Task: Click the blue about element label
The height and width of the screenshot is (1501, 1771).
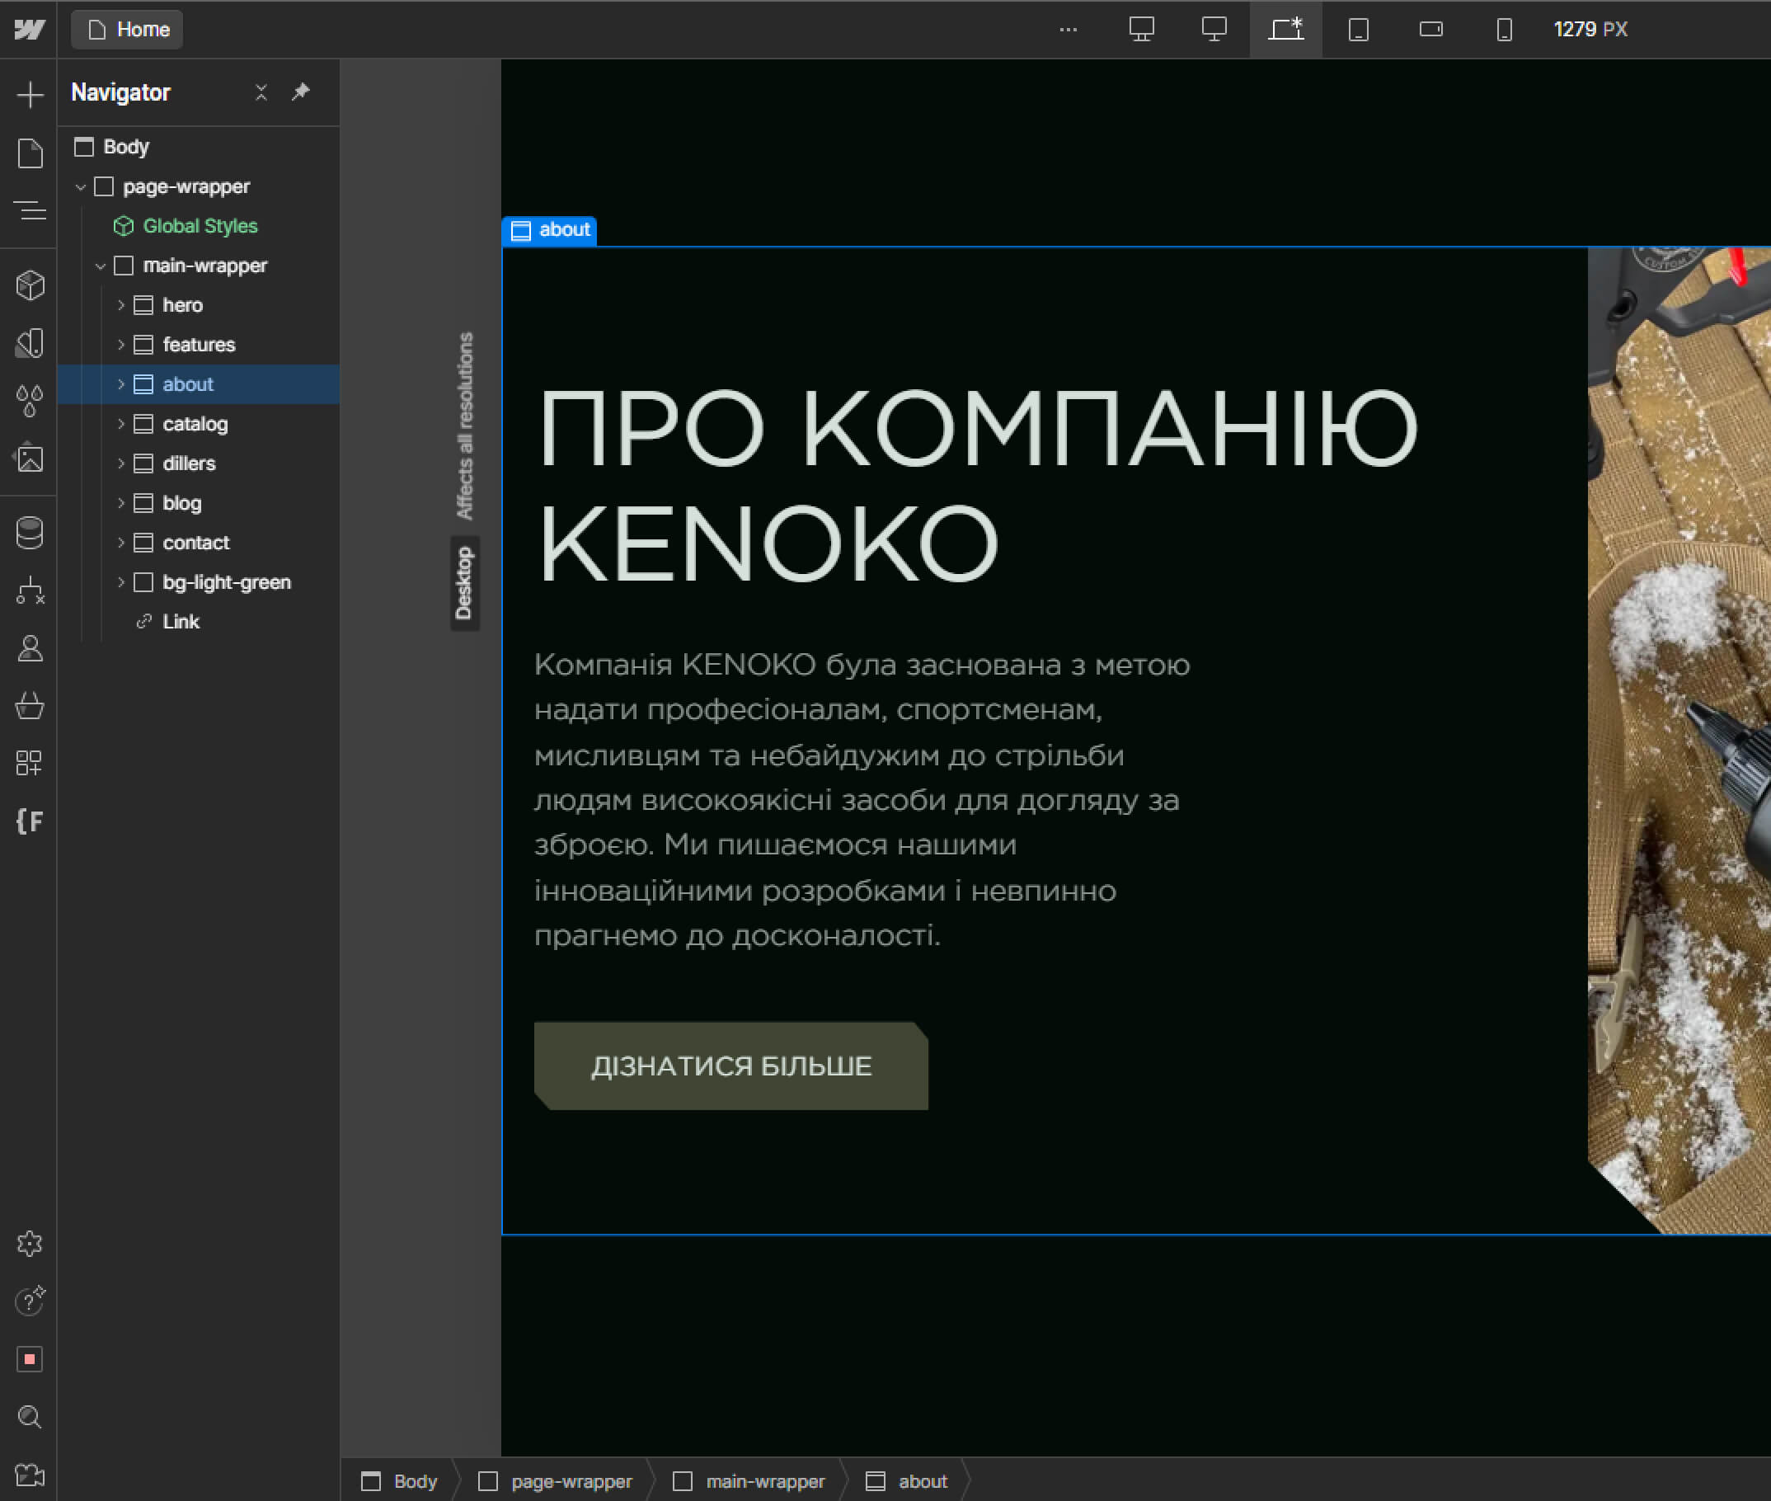Action: (x=549, y=230)
